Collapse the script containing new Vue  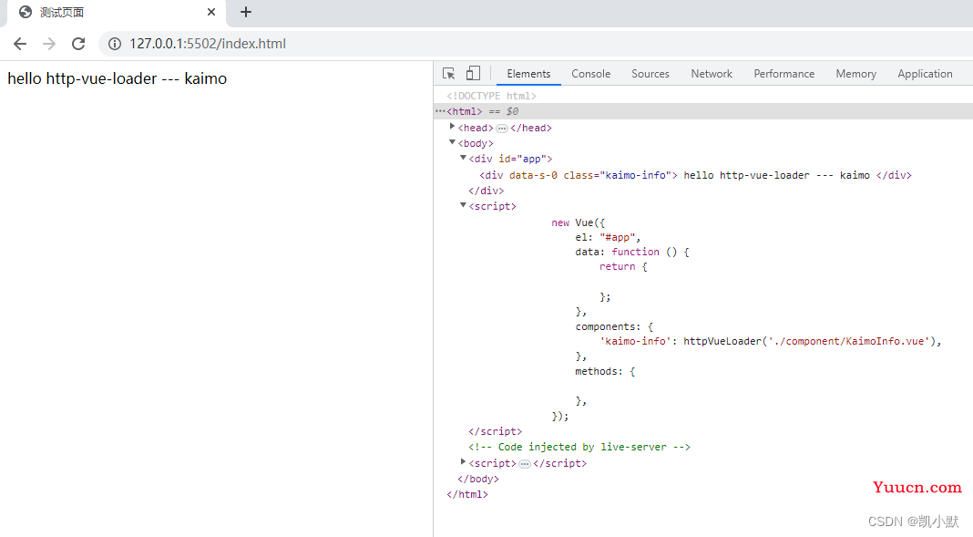(463, 205)
